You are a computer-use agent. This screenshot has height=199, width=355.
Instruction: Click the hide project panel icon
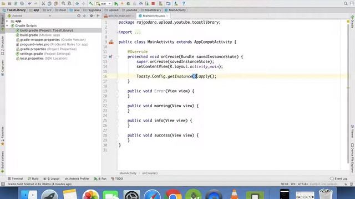coord(98,16)
